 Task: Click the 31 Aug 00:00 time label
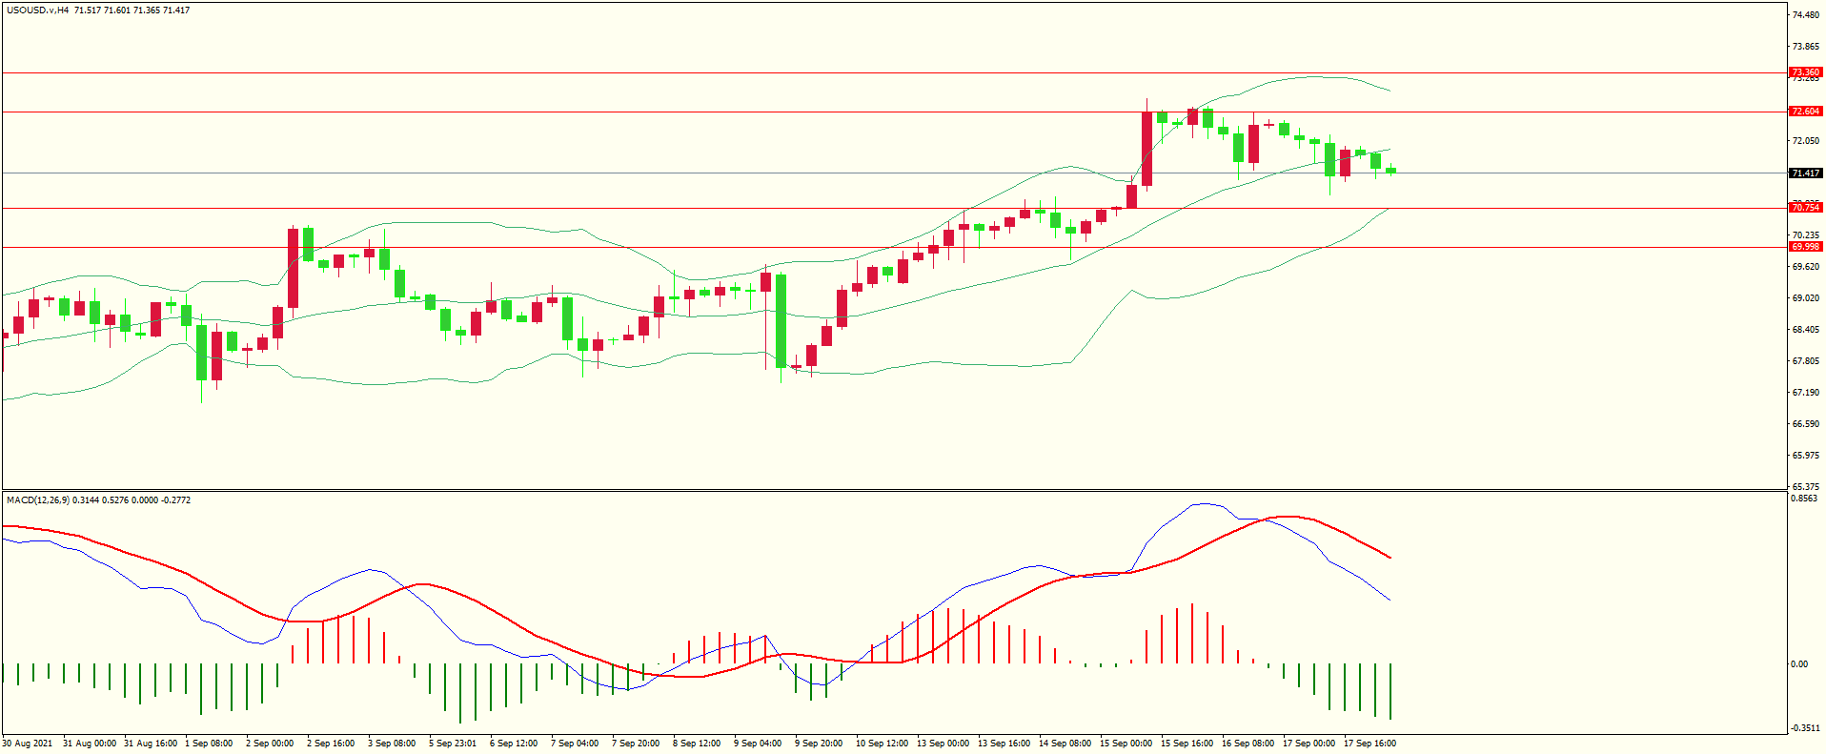(x=90, y=744)
